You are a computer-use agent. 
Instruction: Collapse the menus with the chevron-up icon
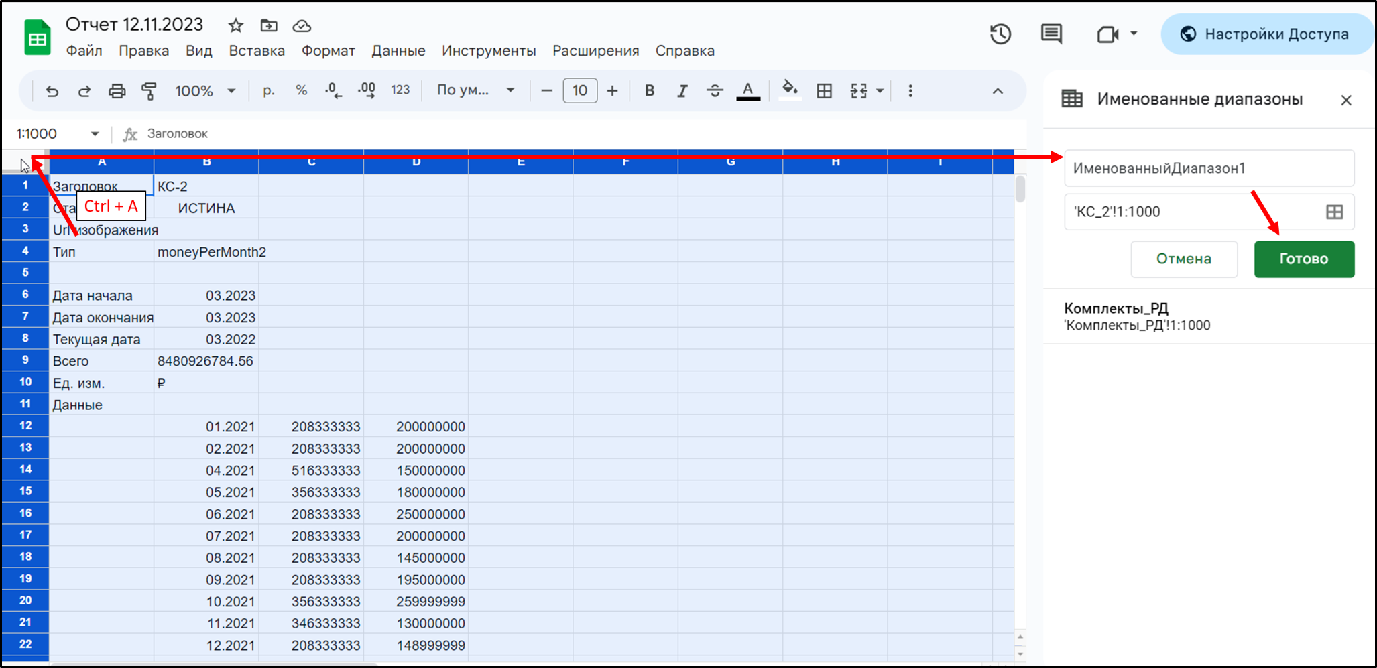pos(998,91)
